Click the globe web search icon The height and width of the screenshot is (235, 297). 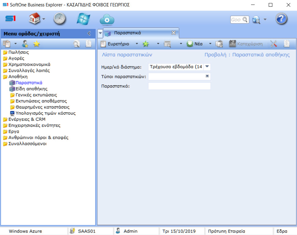[256, 20]
